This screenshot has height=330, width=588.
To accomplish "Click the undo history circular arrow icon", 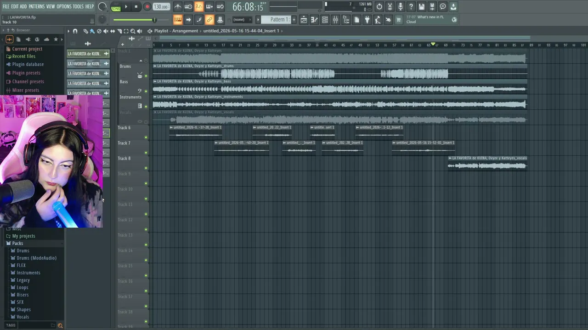I will pos(379,7).
